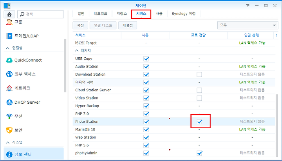Viewport: 282px width, 161px height.
Task: Click the 재설정 button
Action: (x=128, y=25)
